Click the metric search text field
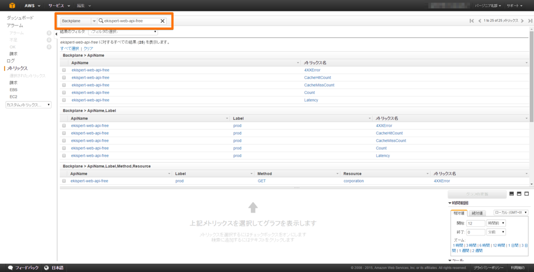Image resolution: width=534 pixels, height=272 pixels. click(x=131, y=21)
